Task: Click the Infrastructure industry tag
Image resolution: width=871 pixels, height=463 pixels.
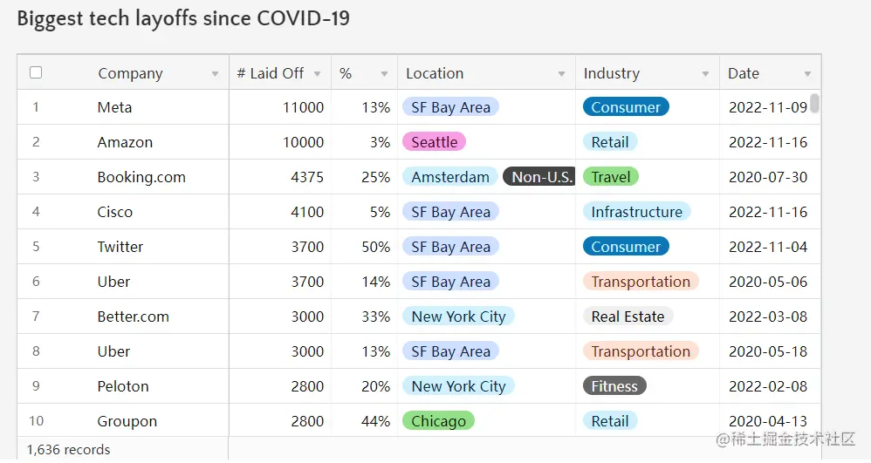Action: coord(636,212)
